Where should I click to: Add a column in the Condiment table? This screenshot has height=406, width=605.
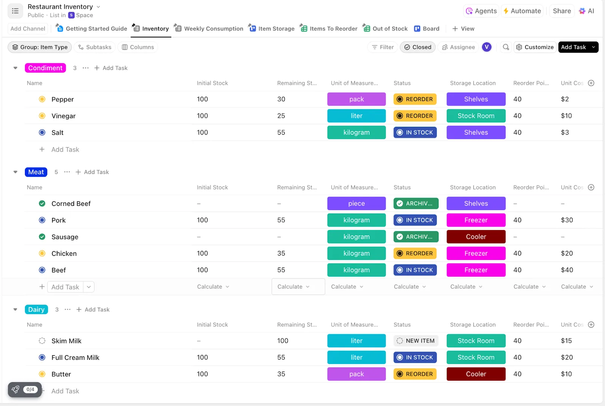pos(591,83)
